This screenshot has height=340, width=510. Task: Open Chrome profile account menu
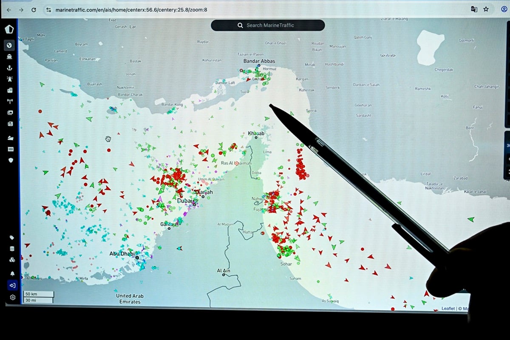pos(504,9)
